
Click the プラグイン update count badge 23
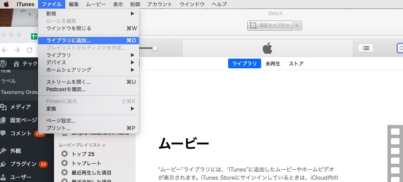pyautogui.click(x=43, y=164)
